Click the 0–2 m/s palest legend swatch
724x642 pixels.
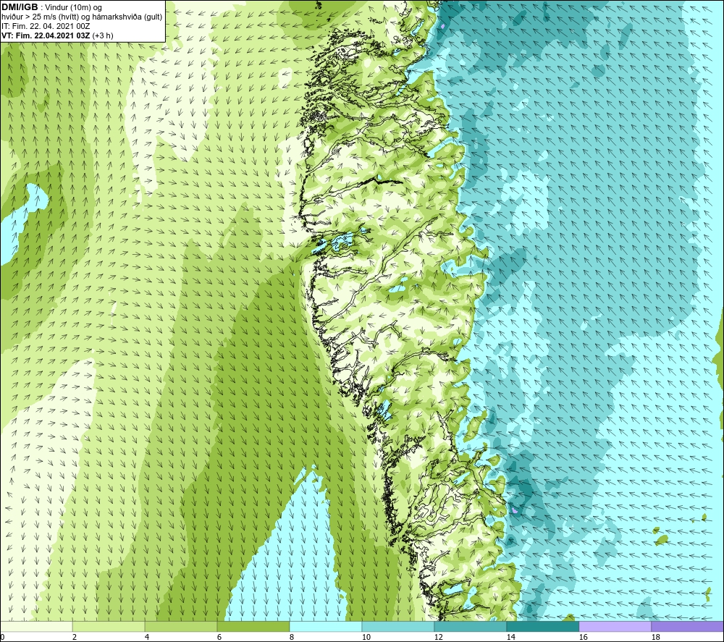36,627
